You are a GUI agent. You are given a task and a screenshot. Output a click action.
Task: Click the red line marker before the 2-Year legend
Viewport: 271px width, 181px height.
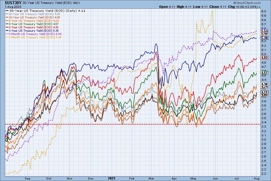tap(7, 27)
